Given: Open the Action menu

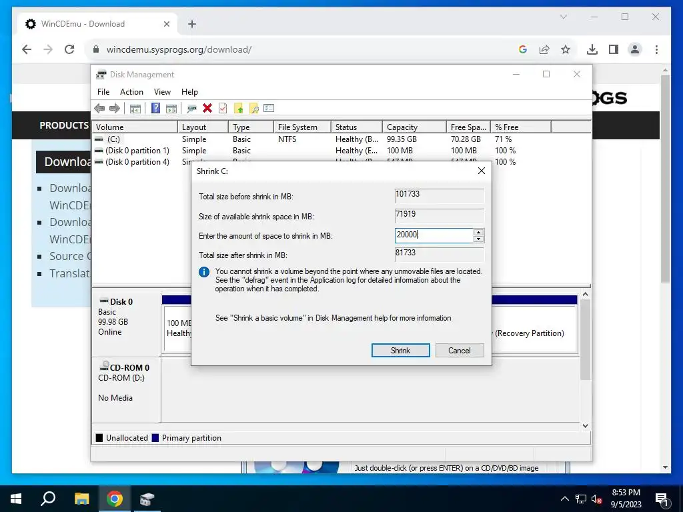Looking at the screenshot, I should (131, 92).
